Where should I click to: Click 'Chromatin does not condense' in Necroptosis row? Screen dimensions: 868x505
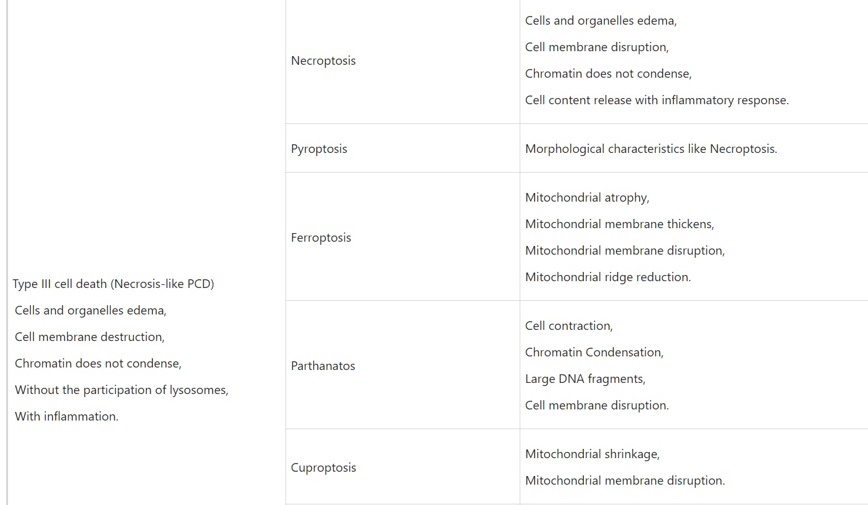point(608,74)
